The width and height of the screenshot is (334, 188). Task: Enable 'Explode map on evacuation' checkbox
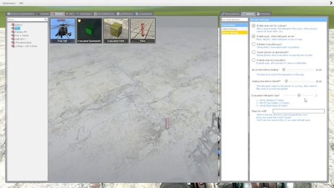(254, 60)
